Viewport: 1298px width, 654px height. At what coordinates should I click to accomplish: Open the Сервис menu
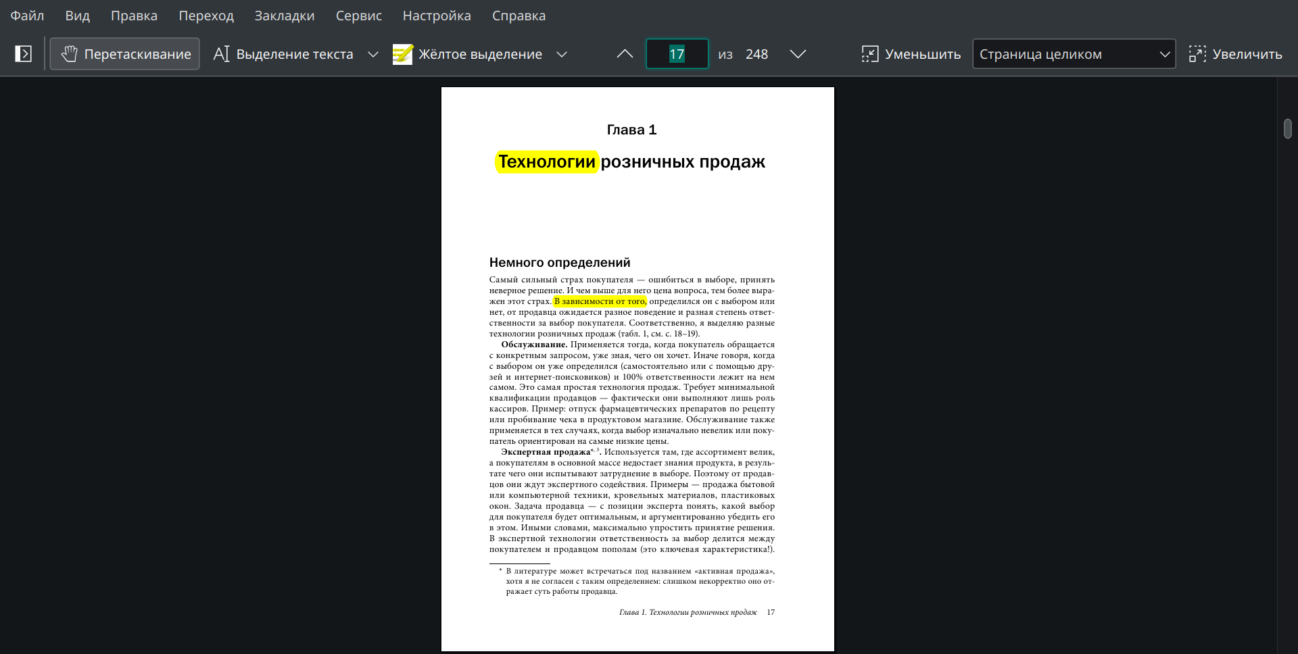coord(359,16)
